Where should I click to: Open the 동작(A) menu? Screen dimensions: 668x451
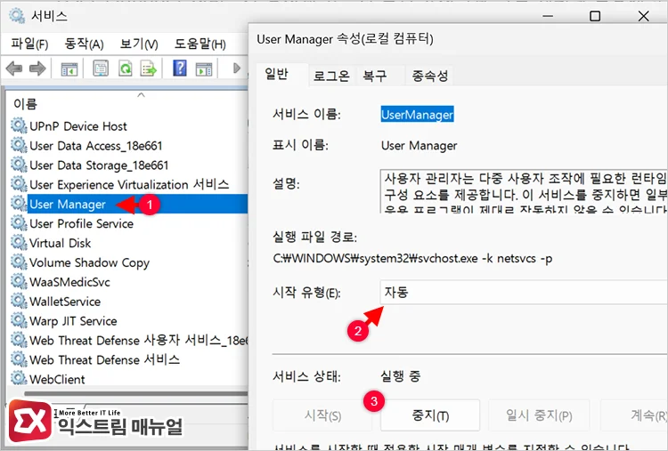pos(84,44)
